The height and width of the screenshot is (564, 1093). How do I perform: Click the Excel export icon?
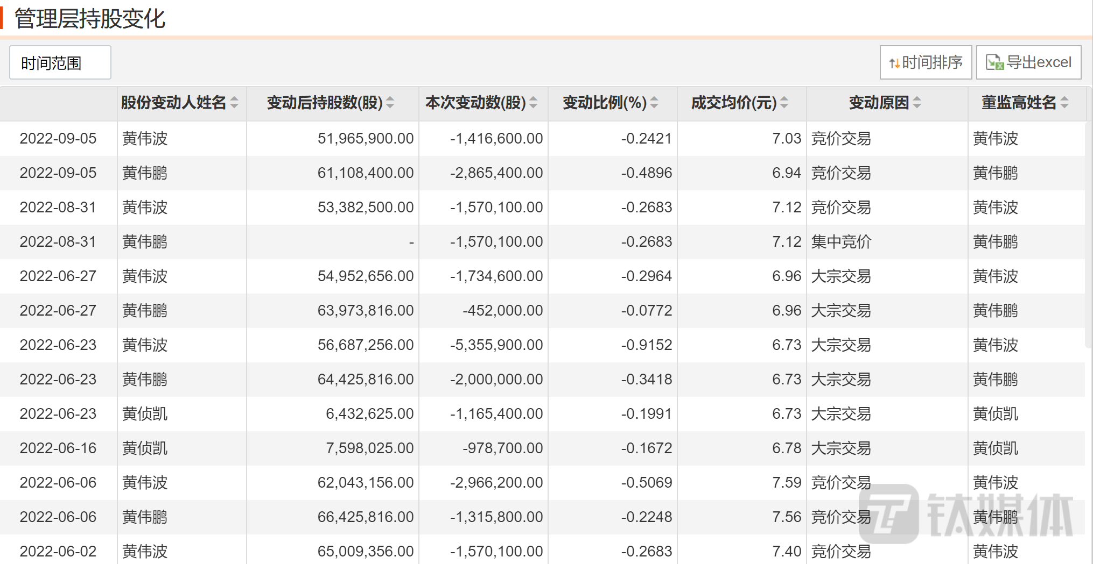click(x=994, y=62)
